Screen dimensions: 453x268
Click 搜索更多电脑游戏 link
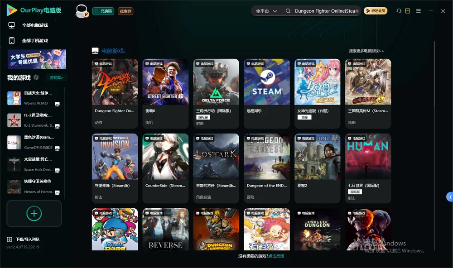366,51
